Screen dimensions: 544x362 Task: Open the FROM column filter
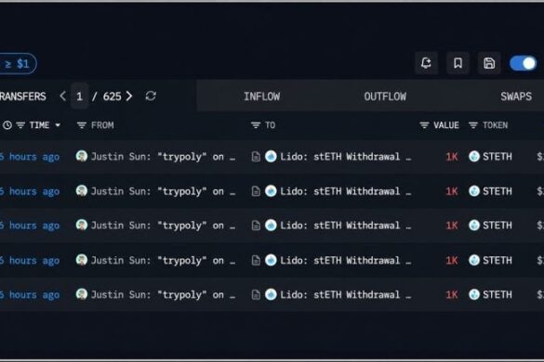[82, 125]
